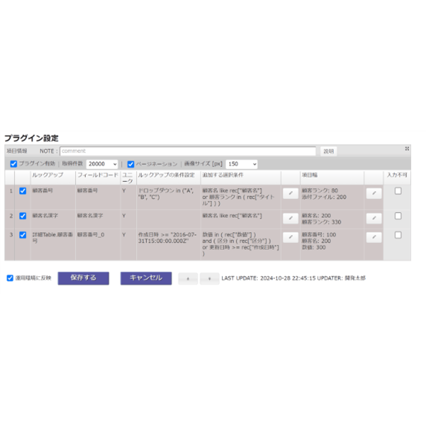The width and height of the screenshot is (426, 426).
Task: Edit selection condition for 顧客名漢字 row
Action: coord(290,219)
